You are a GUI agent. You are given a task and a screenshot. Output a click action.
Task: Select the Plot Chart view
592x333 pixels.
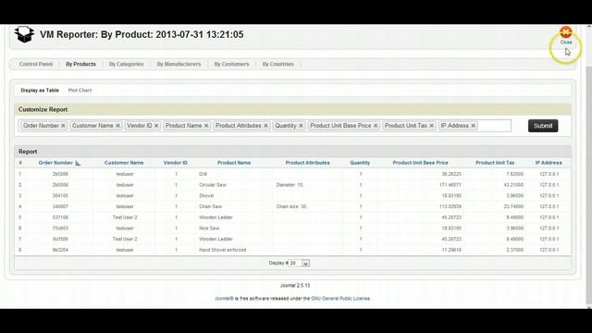[x=80, y=91]
